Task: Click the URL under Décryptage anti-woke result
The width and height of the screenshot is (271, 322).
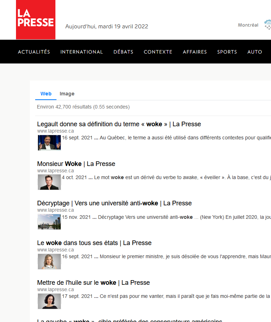Action: [55, 210]
